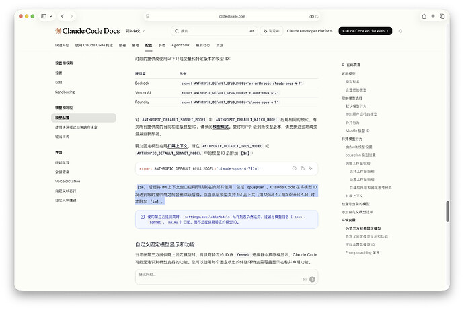
Task: Copy the export code block with the copy icon
Action: (303, 168)
